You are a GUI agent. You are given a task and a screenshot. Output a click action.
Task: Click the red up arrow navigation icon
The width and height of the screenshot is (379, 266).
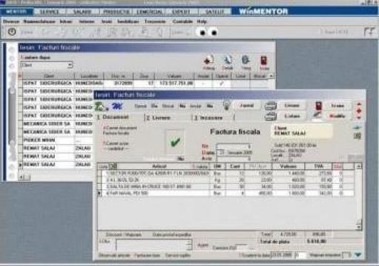pyautogui.click(x=359, y=104)
